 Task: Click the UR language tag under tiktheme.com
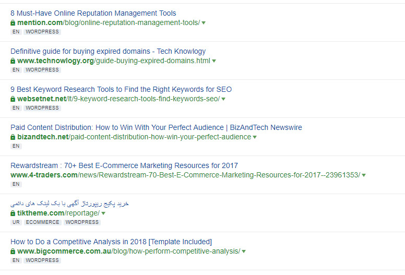tap(16, 222)
